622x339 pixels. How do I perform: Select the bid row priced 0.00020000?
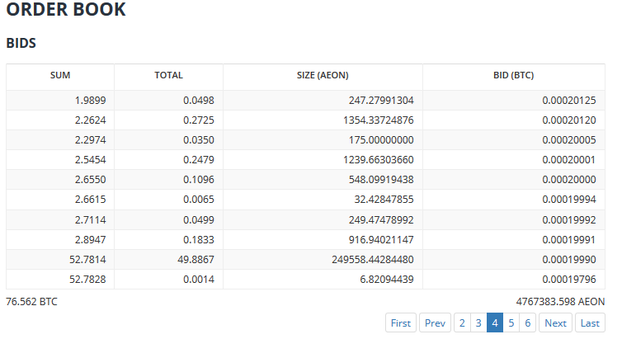(305, 180)
